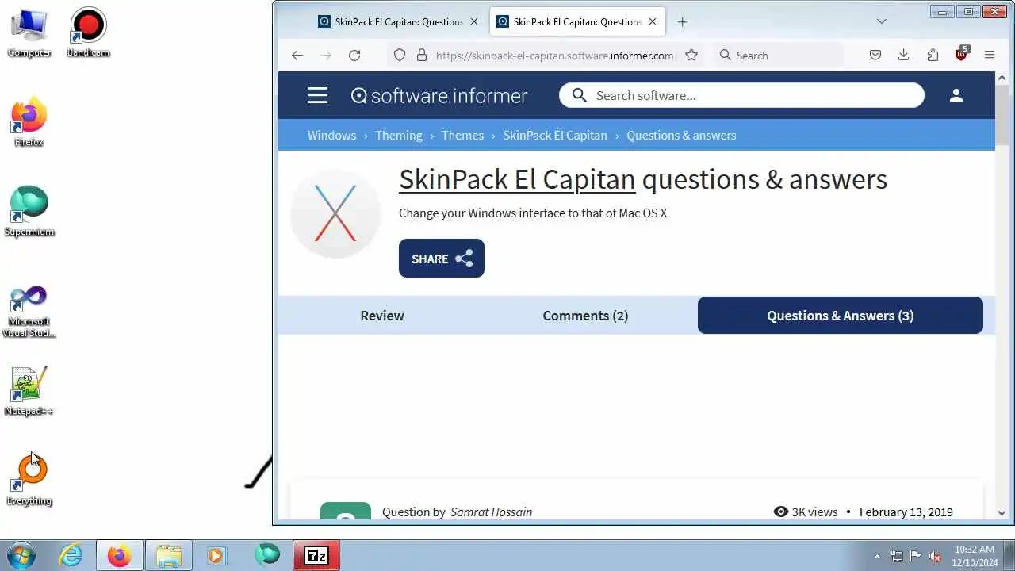
Task: Open 7-Zip from the taskbar
Action: click(316, 556)
